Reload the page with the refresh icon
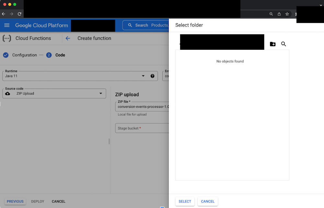The width and height of the screenshot is (324, 208). click(19, 14)
